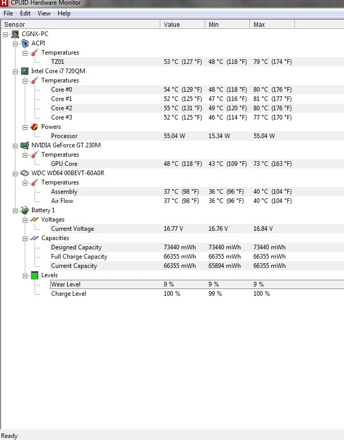The image size is (344, 440).
Task: Open the View menu
Action: (44, 13)
